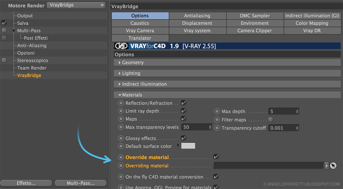343x189 pixels.
Task: Click the animation dot beside Limit ray depth
Action: point(121,111)
